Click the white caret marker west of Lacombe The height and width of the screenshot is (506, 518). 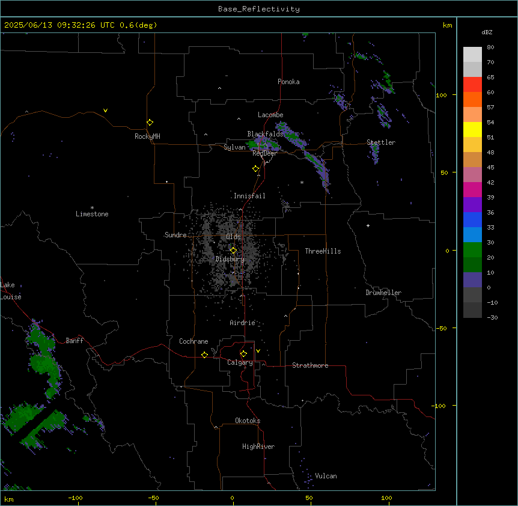pos(239,119)
